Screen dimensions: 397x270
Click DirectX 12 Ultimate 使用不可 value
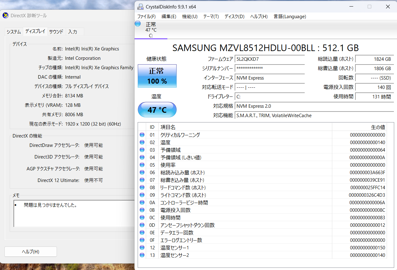tap(93, 180)
